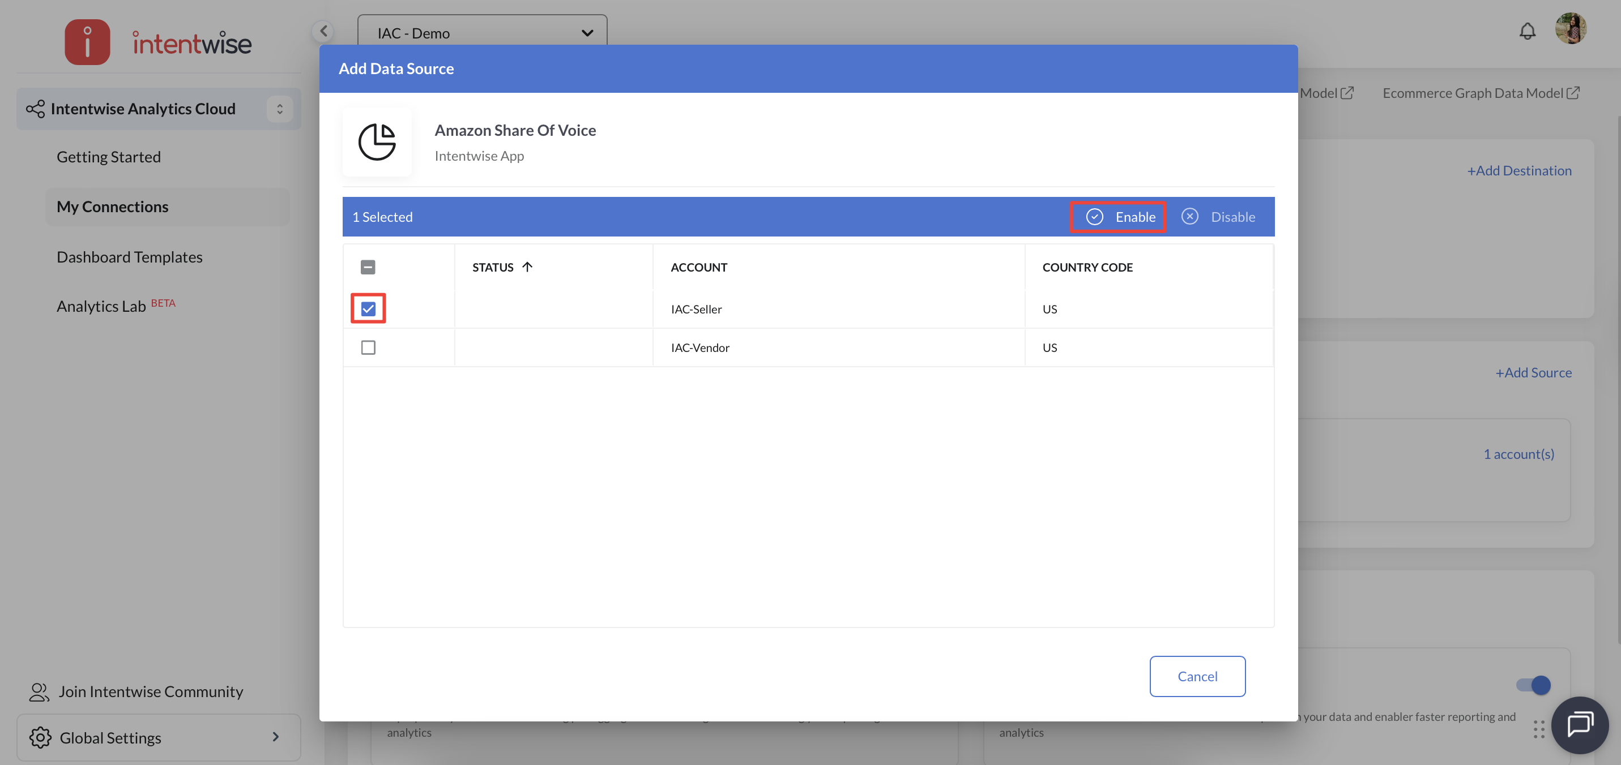This screenshot has width=1621, height=765.
Task: Click the Intentwise logo icon
Action: click(x=87, y=42)
